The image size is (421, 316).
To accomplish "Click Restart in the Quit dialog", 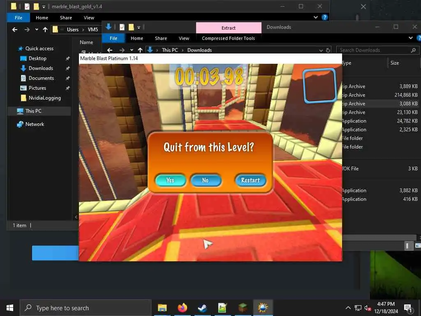I will click(250, 180).
